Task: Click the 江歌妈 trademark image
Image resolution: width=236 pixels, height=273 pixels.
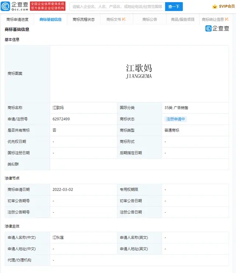Action: 139,71
